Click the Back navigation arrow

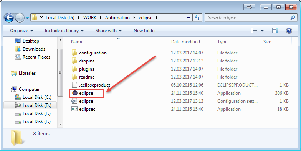[x=9, y=18]
